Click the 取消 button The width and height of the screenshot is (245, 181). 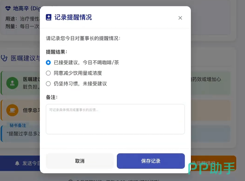(80, 161)
